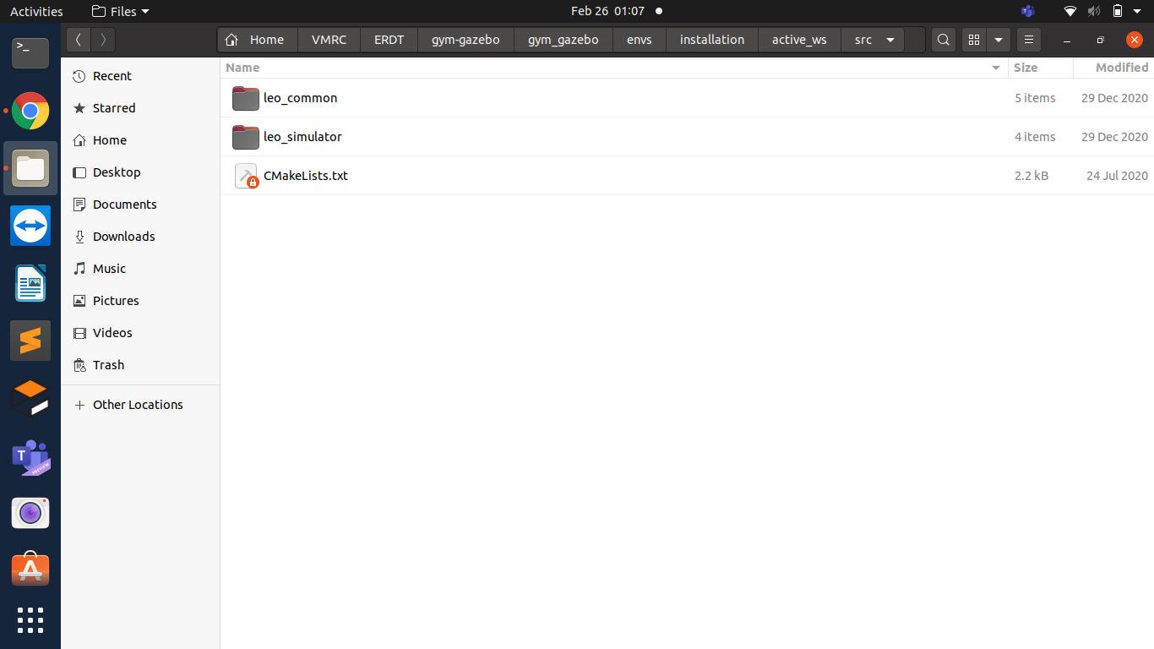Screen dimensions: 1154x649
Task: Go back with the back arrow
Action: (78, 40)
